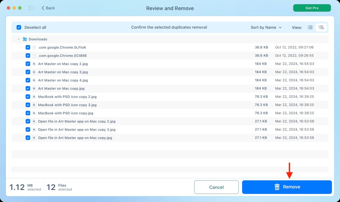
Task: Click image icon of MacBook with PSD icon copy.jpg
Action: (34, 113)
